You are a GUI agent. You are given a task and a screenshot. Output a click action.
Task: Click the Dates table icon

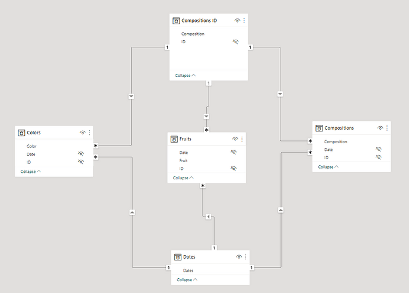coord(178,257)
